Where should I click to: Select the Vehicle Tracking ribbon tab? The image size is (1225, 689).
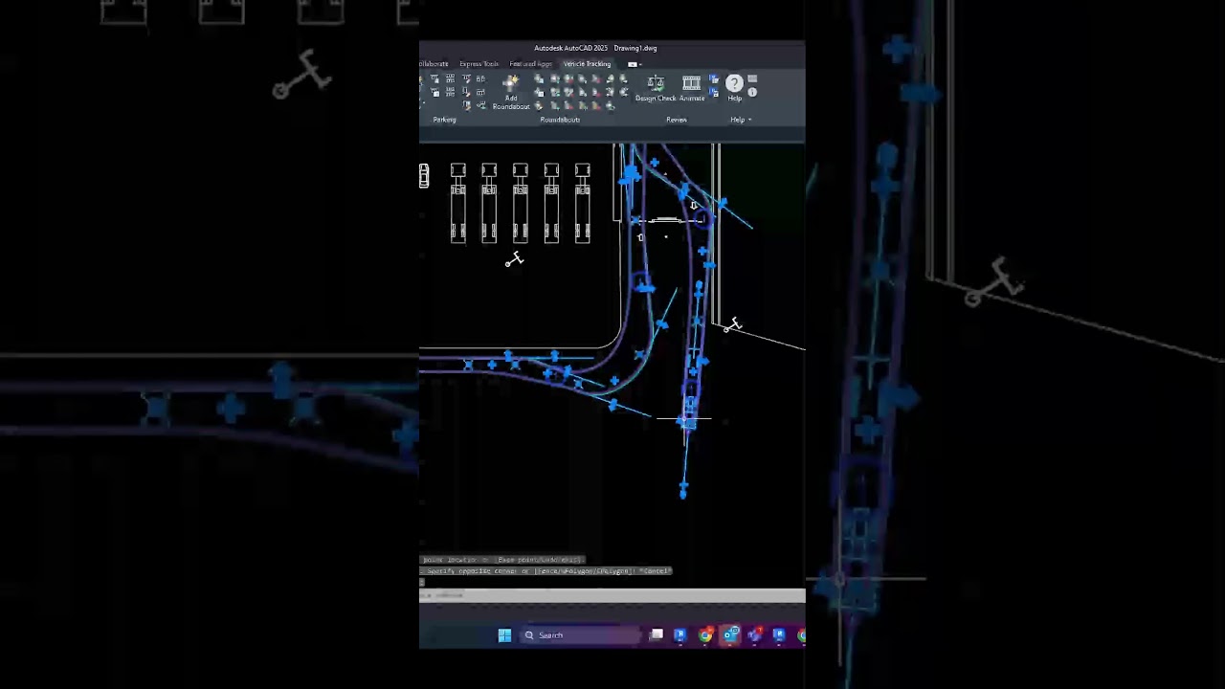pyautogui.click(x=587, y=64)
